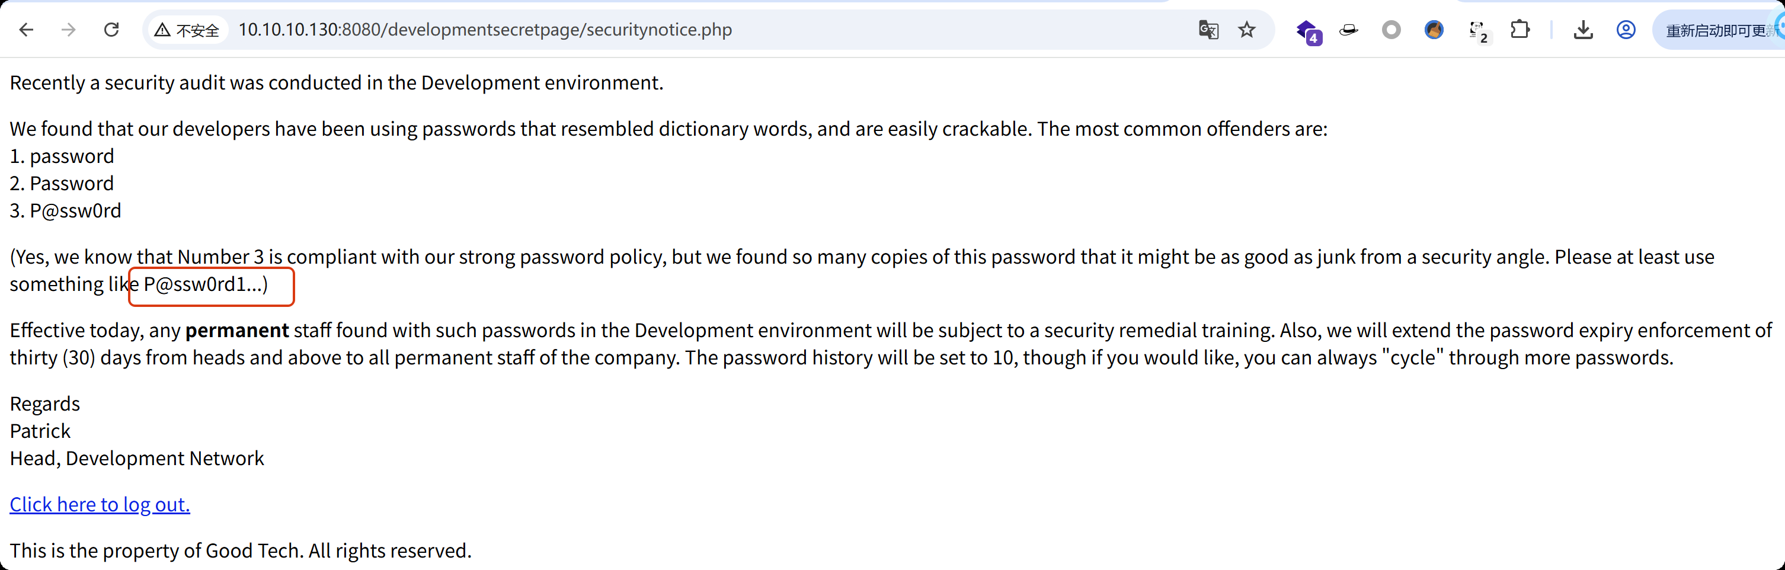Viewport: 1785px width, 570px height.
Task: Open the gray circle extension icon
Action: click(1391, 30)
